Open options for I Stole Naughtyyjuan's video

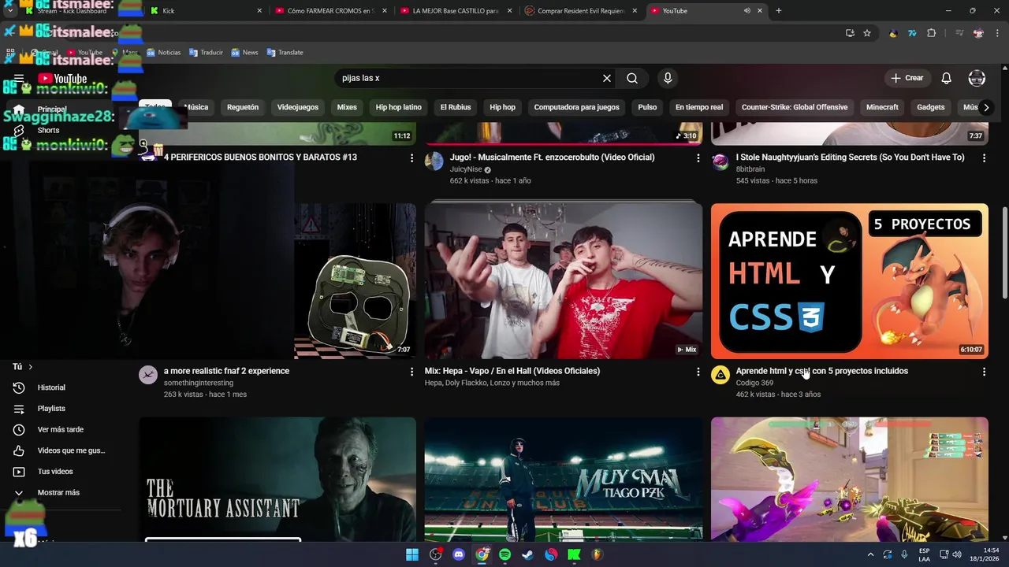coord(984,158)
